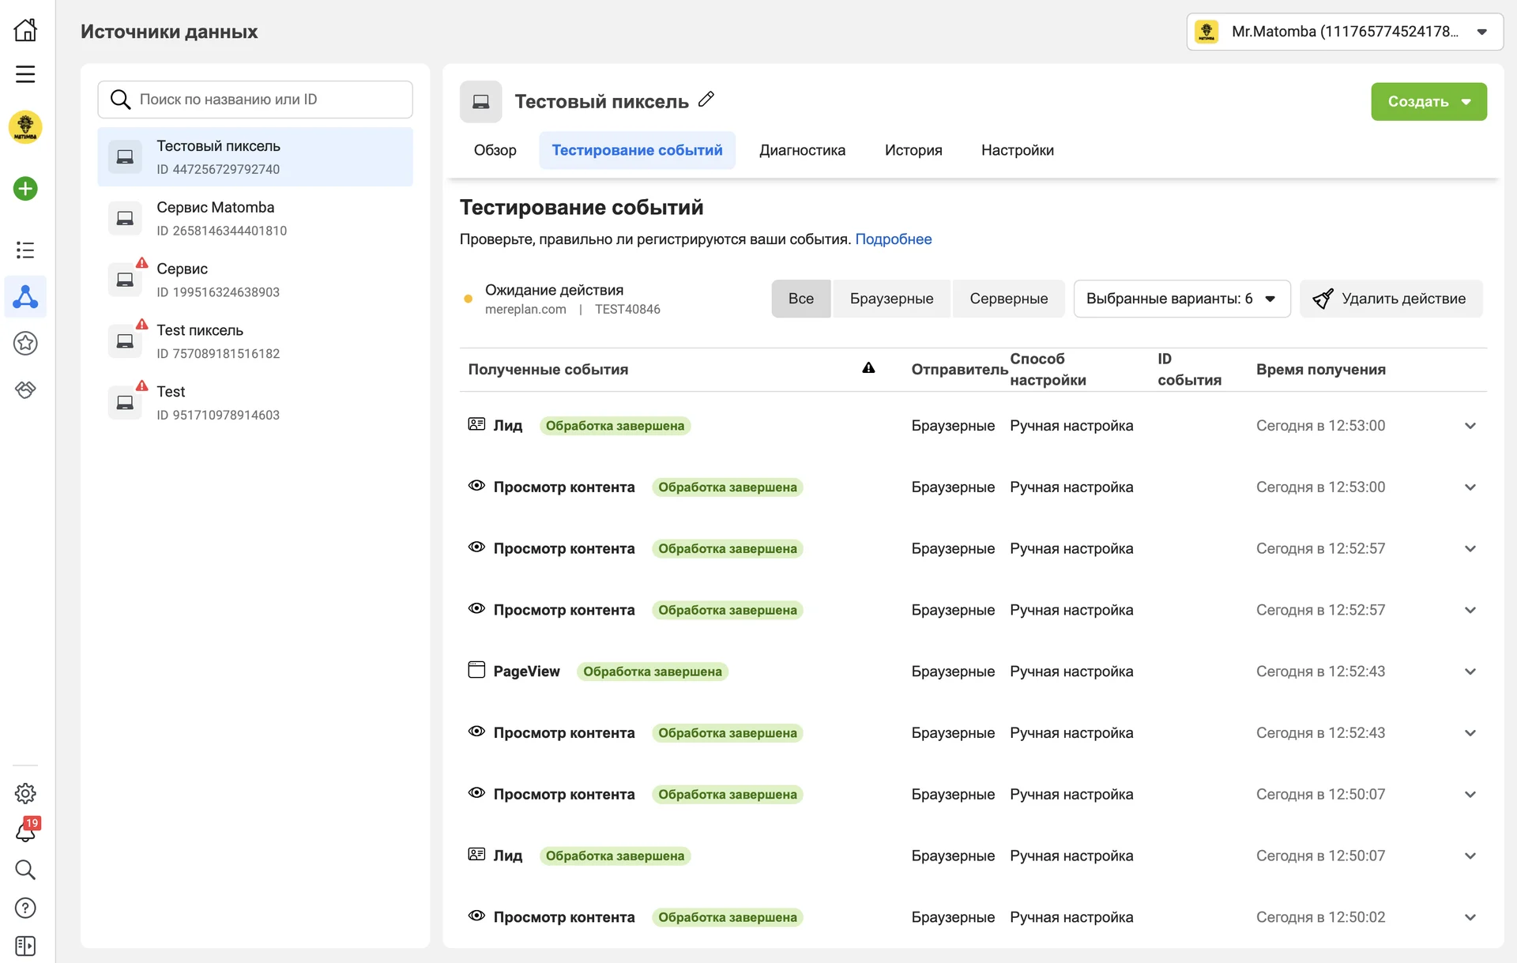
Task: Click the warning triangle column header icon
Action: (x=868, y=368)
